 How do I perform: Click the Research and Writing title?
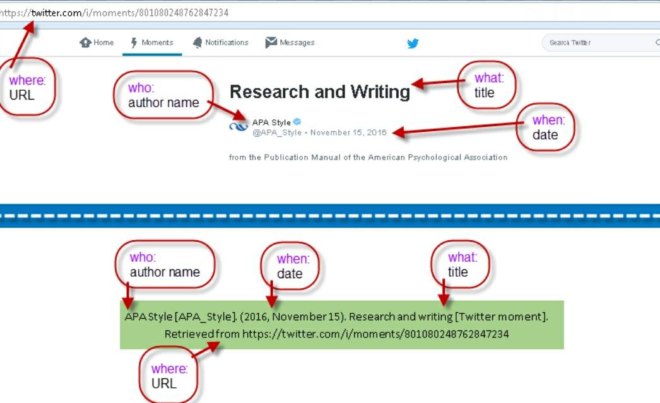click(320, 91)
